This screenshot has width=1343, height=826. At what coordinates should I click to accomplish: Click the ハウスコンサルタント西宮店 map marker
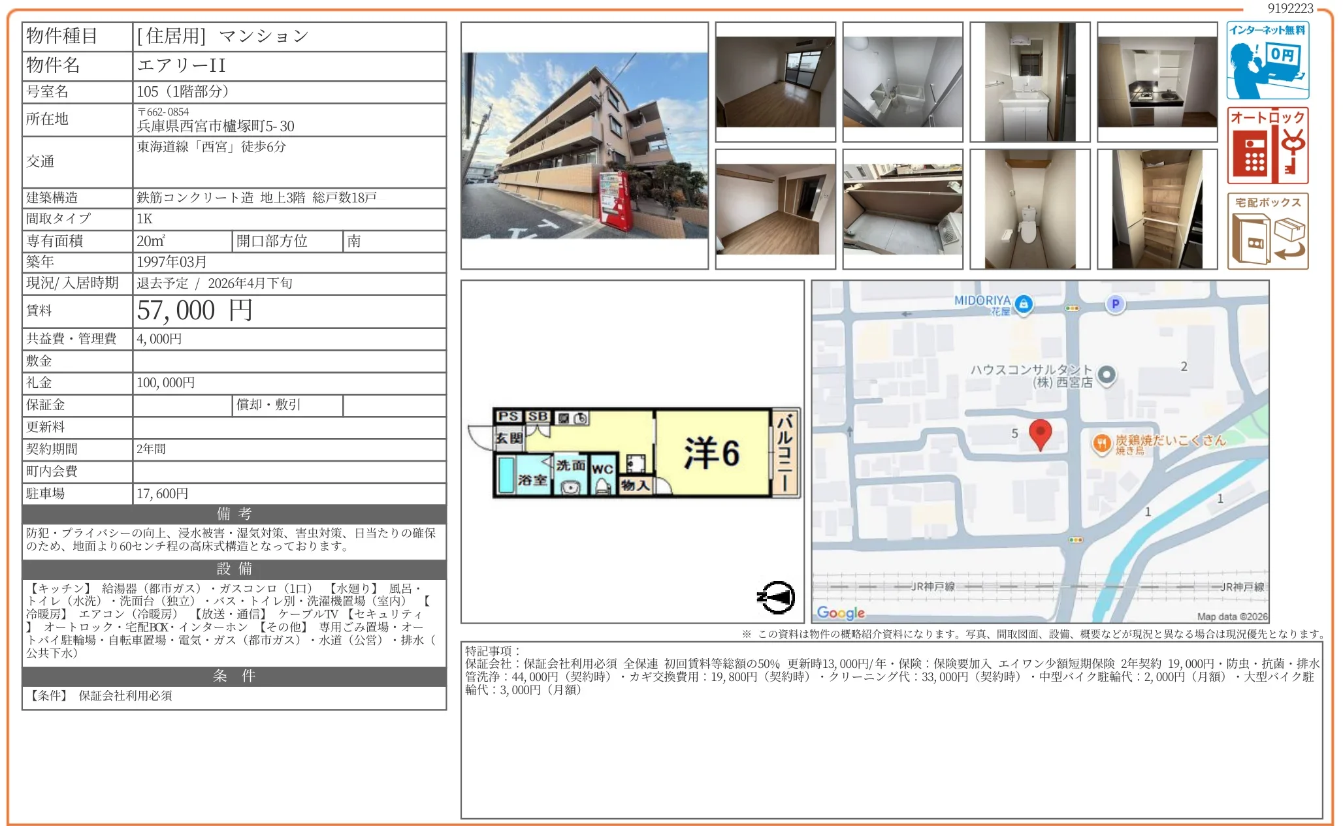[x=1106, y=375]
